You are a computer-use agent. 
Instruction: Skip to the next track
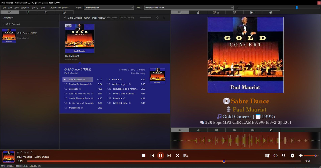pos(169,156)
